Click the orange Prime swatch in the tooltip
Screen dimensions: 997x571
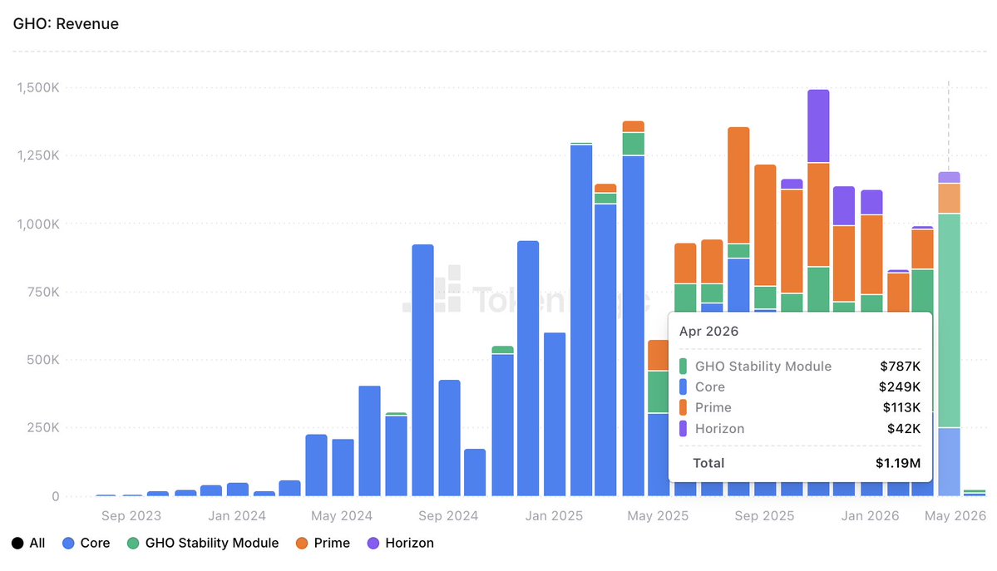[x=683, y=407]
